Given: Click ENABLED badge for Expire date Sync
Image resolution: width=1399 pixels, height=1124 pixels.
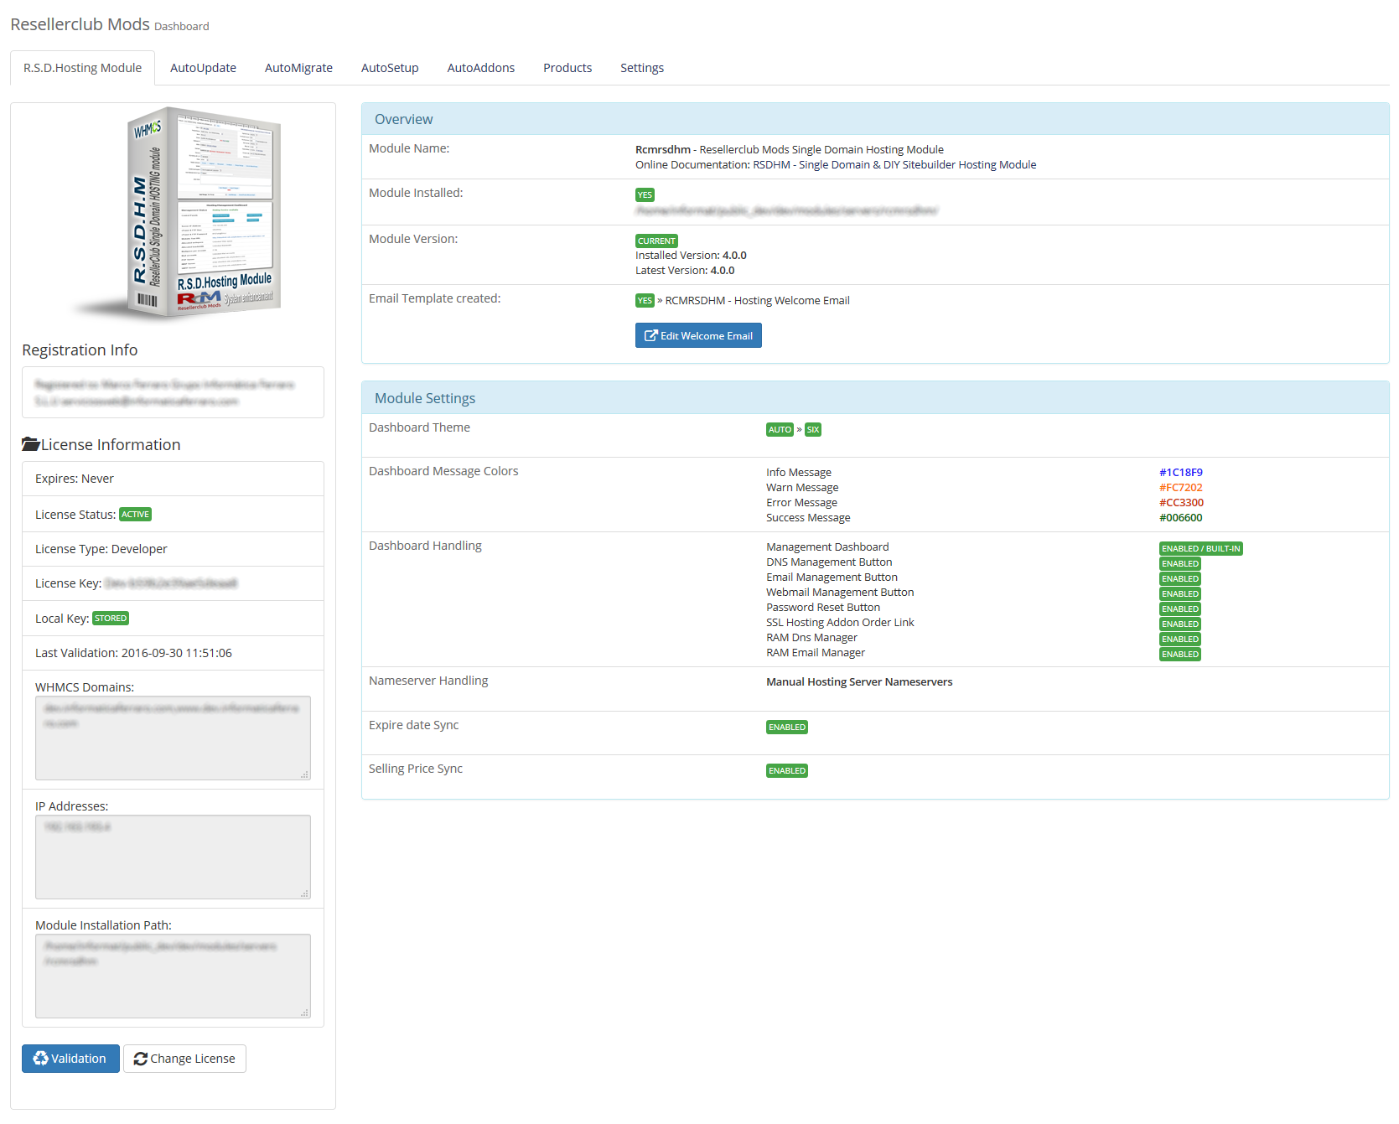Looking at the screenshot, I should [x=787, y=727].
